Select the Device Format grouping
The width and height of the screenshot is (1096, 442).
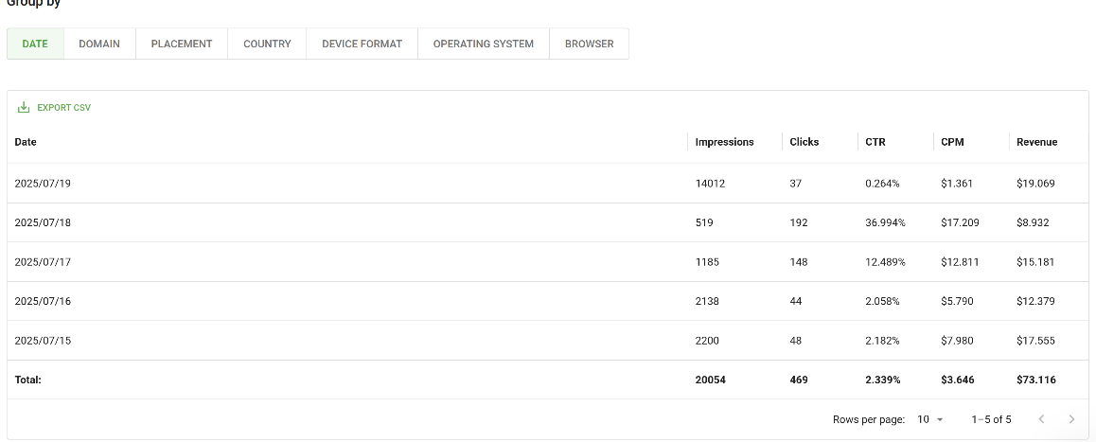tap(362, 44)
